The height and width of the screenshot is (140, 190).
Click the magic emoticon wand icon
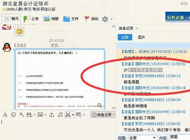pyautogui.click(x=22, y=115)
